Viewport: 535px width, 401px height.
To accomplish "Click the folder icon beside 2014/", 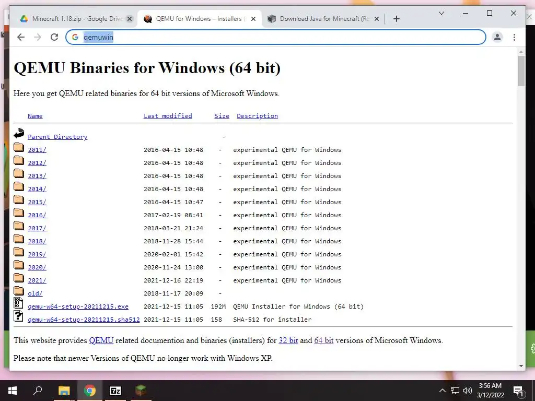I will click(x=19, y=186).
